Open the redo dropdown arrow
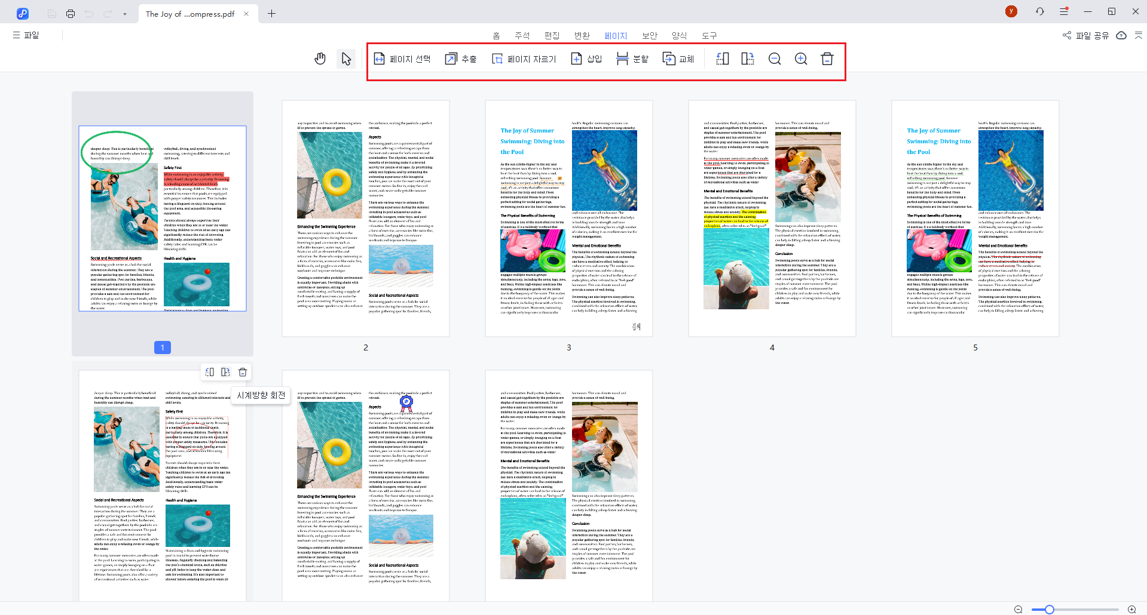The image size is (1147, 615). point(124,13)
